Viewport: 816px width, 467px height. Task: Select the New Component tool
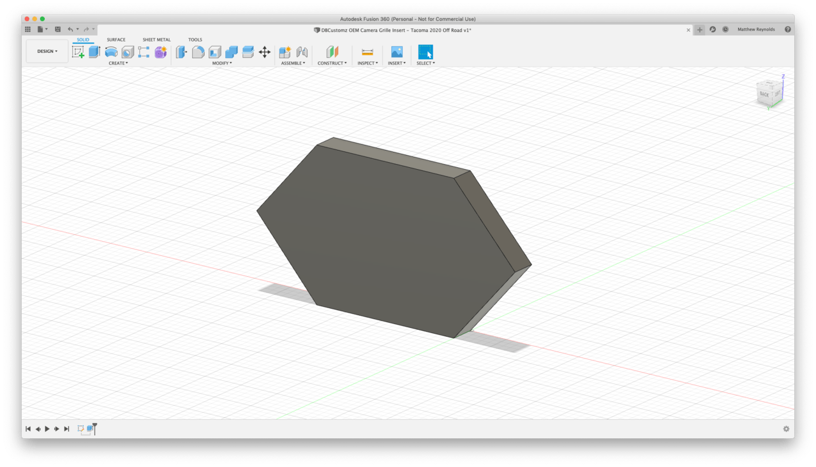point(285,52)
